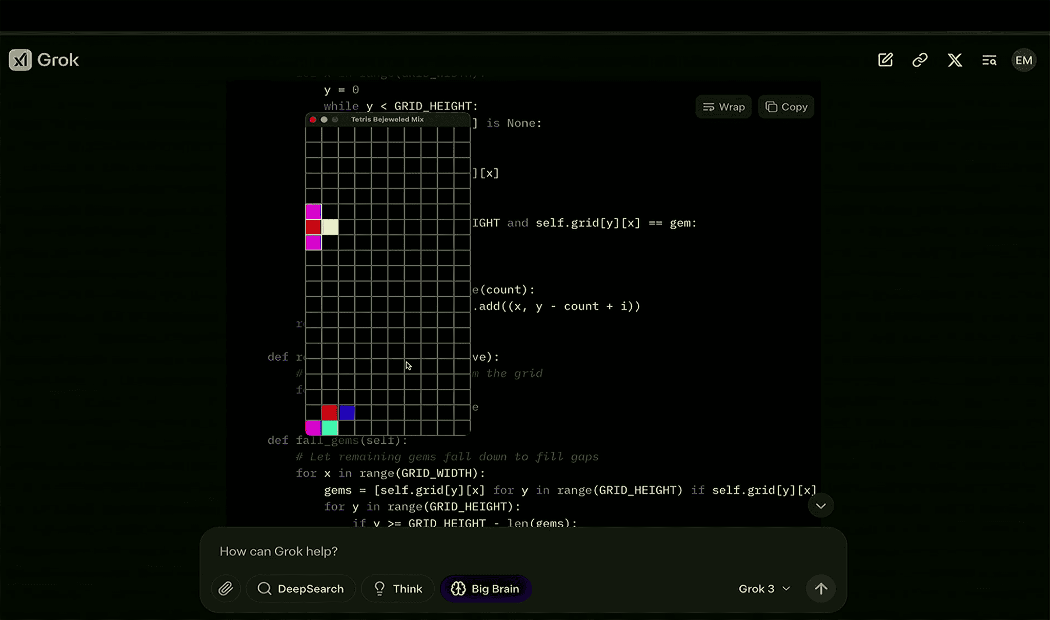This screenshot has height=620, width=1050.
Task: Click the blue gem near the grid bottom
Action: [x=347, y=412]
